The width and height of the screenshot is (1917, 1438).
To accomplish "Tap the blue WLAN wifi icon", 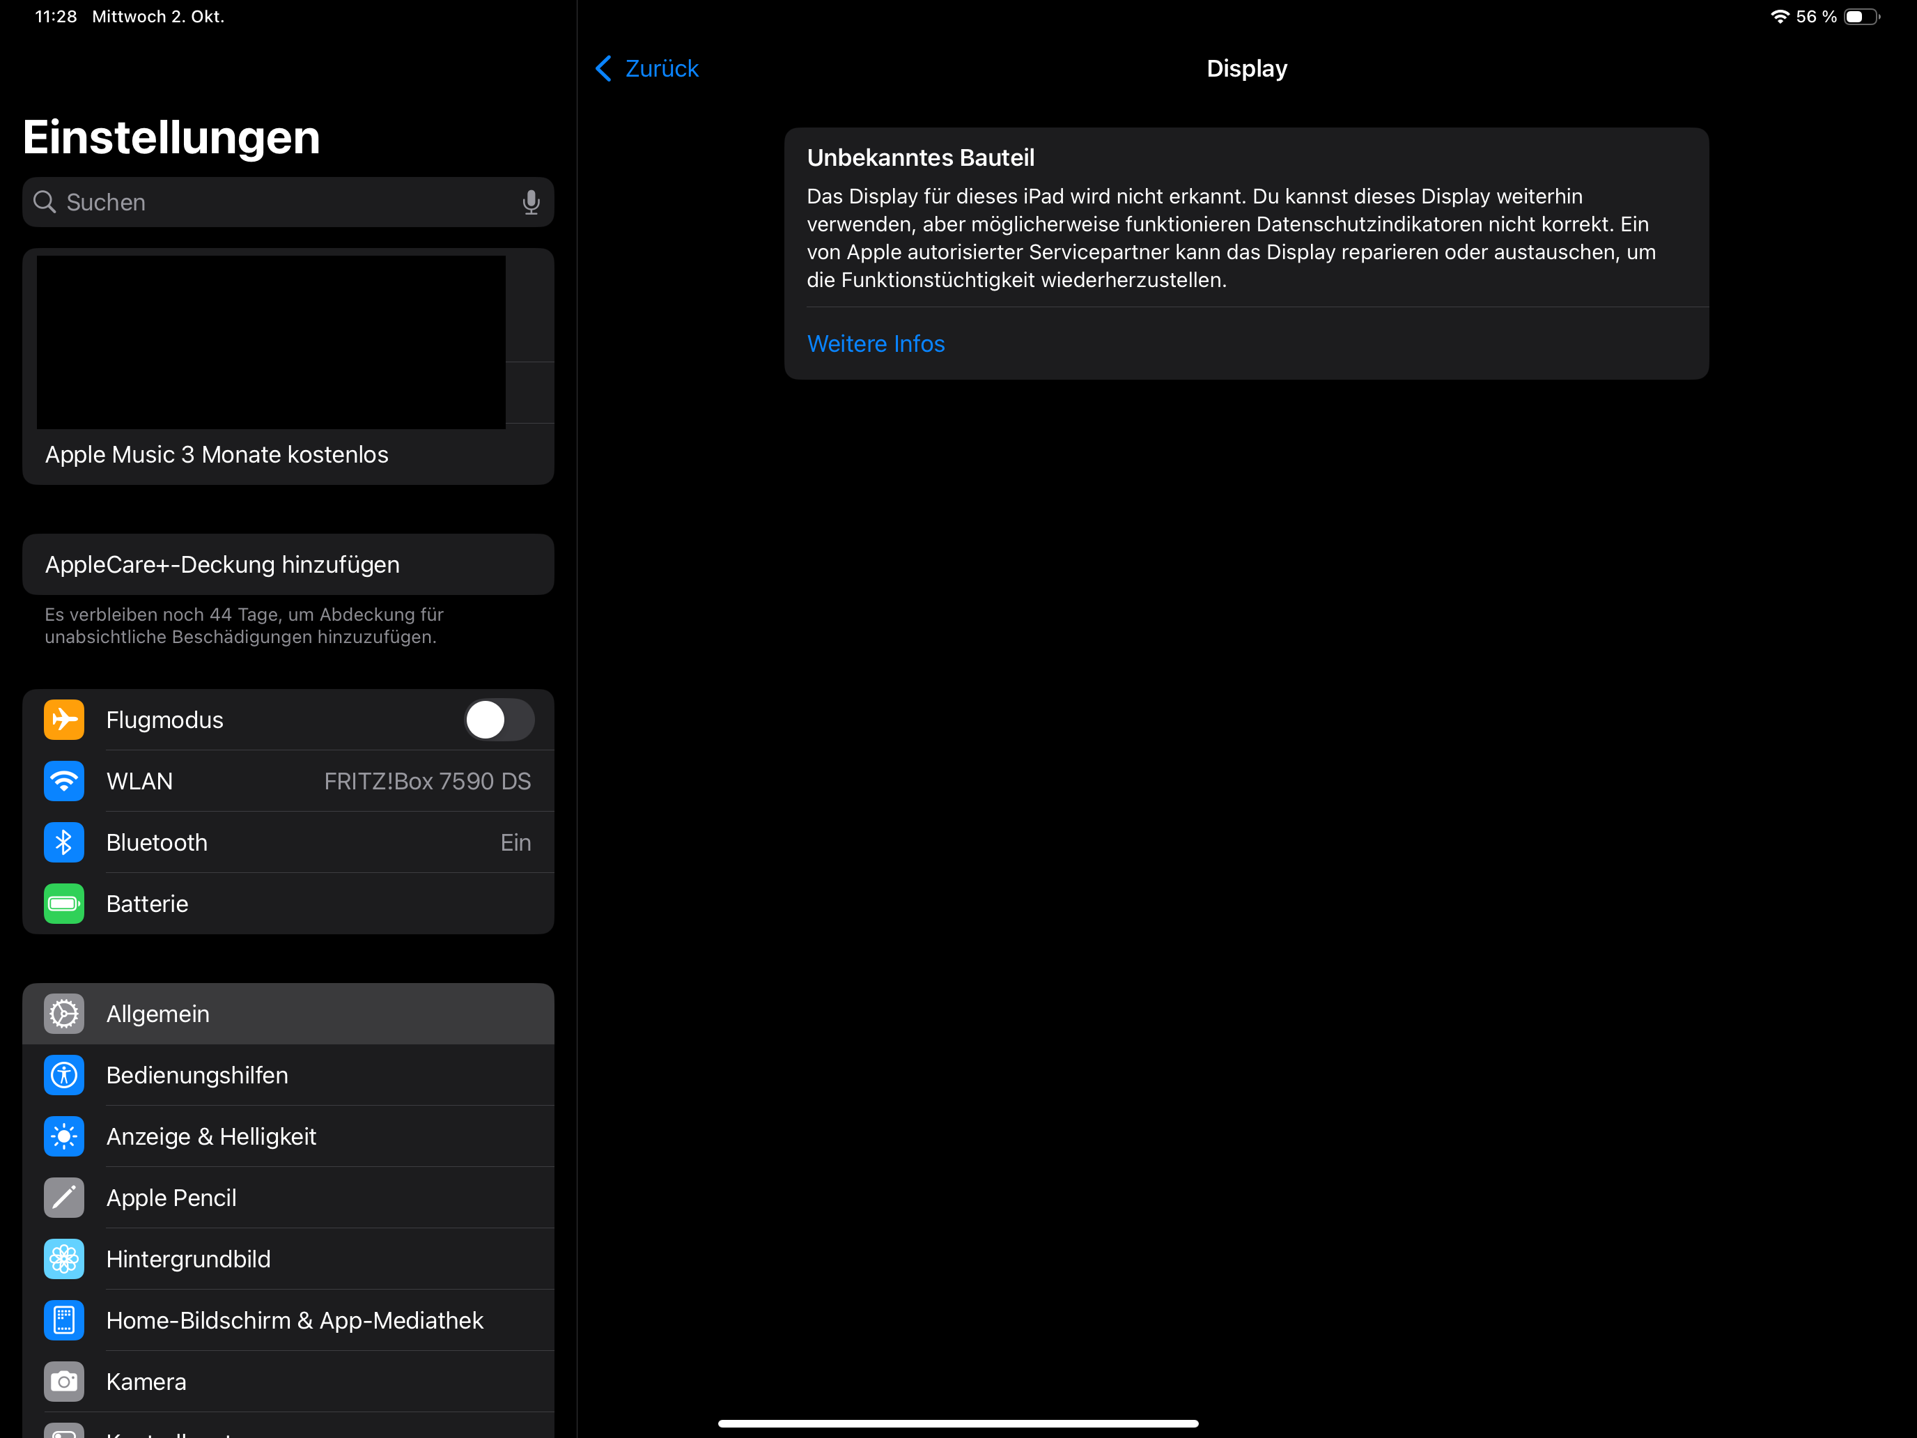I will click(x=64, y=781).
